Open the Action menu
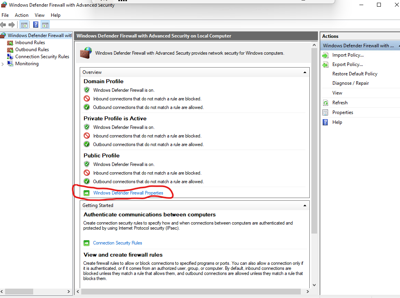This screenshot has width=400, height=298. (21, 15)
